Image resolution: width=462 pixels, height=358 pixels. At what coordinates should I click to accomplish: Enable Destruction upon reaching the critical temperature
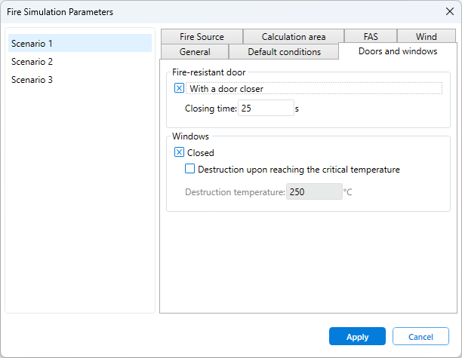tap(189, 170)
